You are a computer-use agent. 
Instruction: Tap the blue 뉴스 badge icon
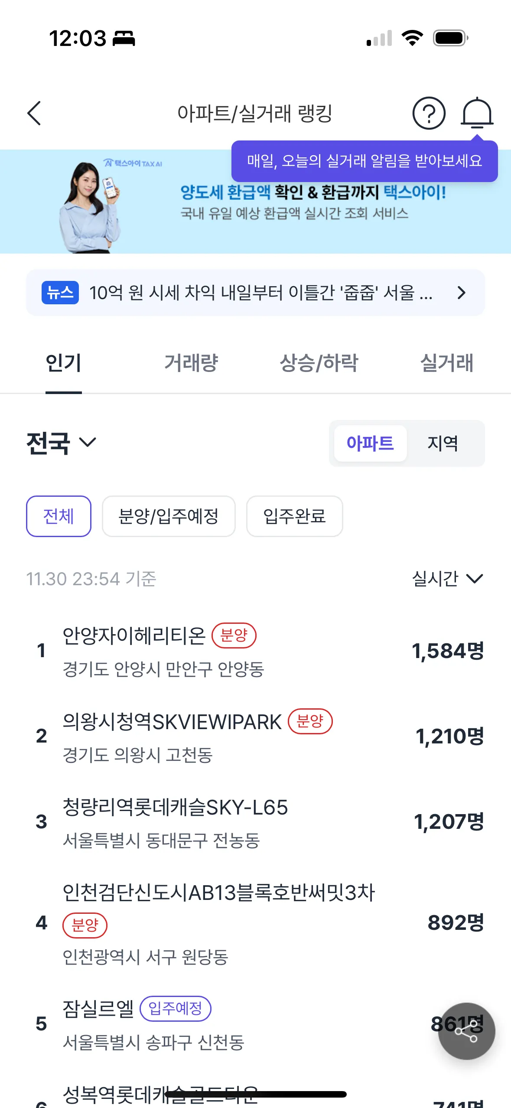[60, 293]
